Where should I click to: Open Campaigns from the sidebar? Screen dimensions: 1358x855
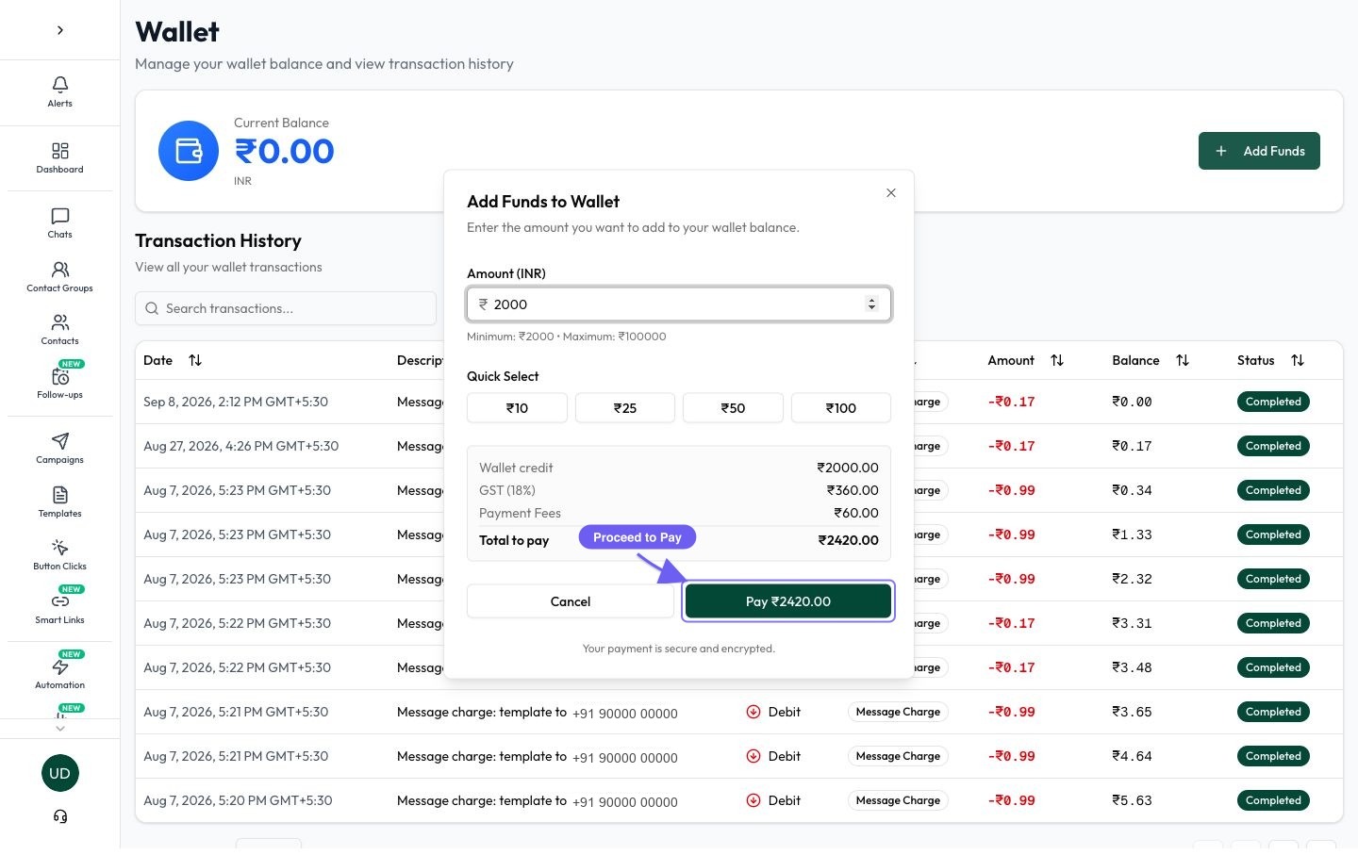click(x=59, y=449)
